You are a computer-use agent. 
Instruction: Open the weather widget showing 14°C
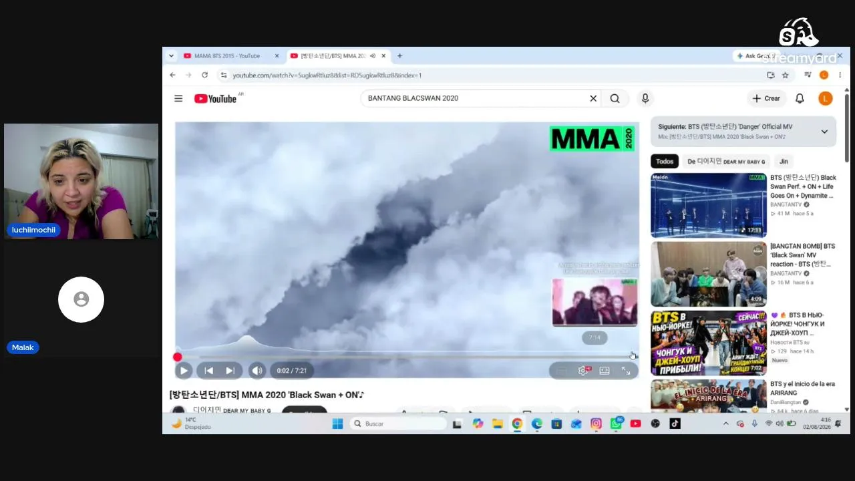pyautogui.click(x=191, y=424)
